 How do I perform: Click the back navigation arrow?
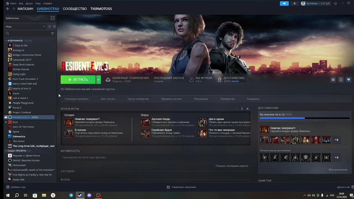pyautogui.click(x=8, y=9)
